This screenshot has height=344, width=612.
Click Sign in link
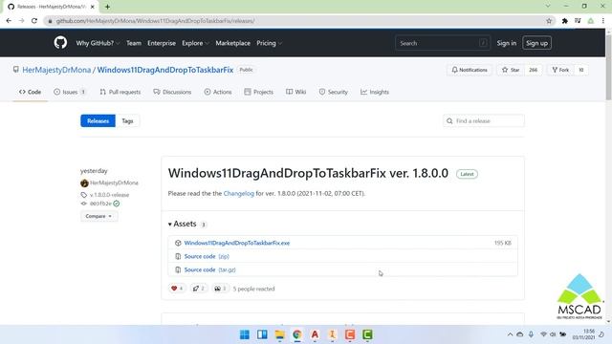pyautogui.click(x=507, y=43)
